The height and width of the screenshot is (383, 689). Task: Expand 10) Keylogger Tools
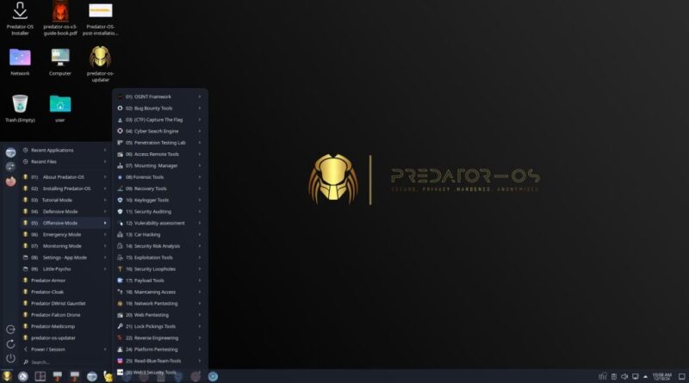[160, 200]
